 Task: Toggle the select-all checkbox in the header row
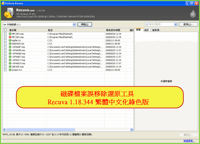coord(5,30)
